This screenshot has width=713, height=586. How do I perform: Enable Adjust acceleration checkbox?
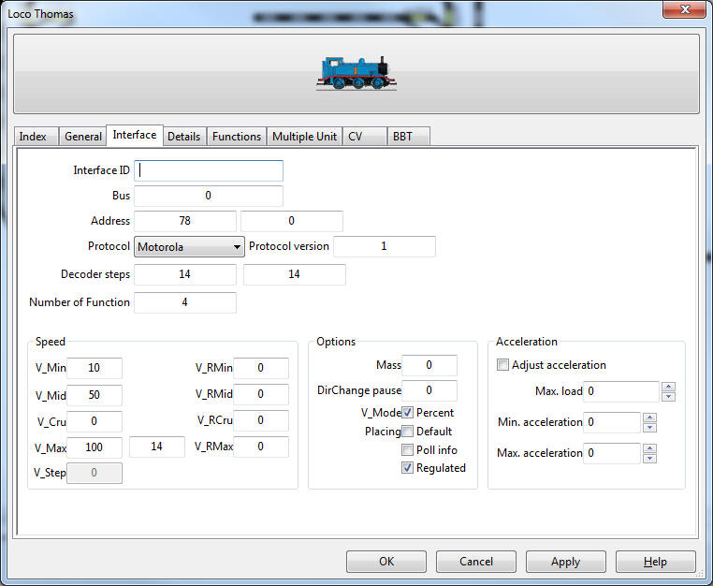pos(502,365)
